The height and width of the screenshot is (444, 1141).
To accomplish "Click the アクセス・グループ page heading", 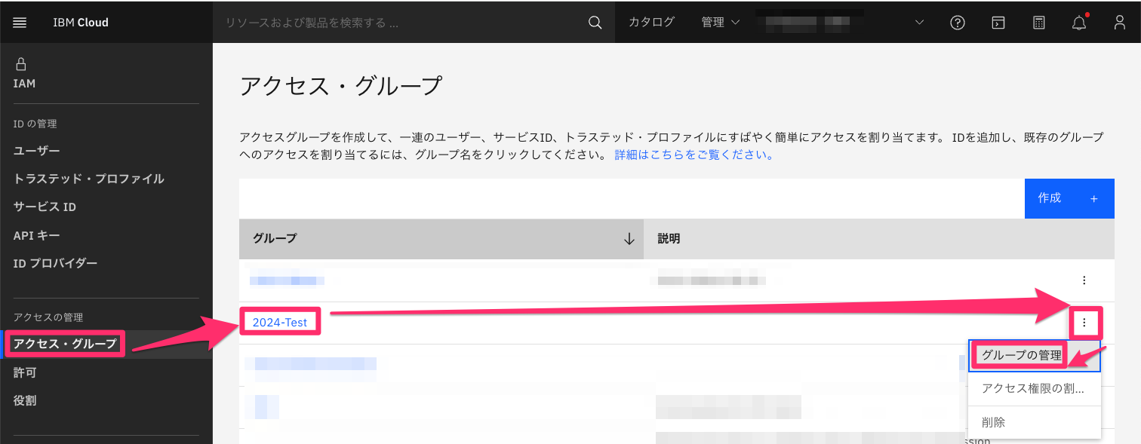I will [x=340, y=86].
